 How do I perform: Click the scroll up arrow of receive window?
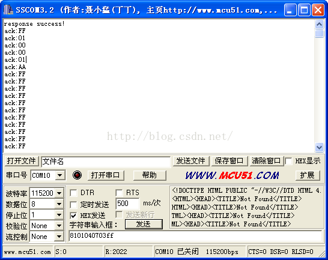pyautogui.click(x=319, y=25)
